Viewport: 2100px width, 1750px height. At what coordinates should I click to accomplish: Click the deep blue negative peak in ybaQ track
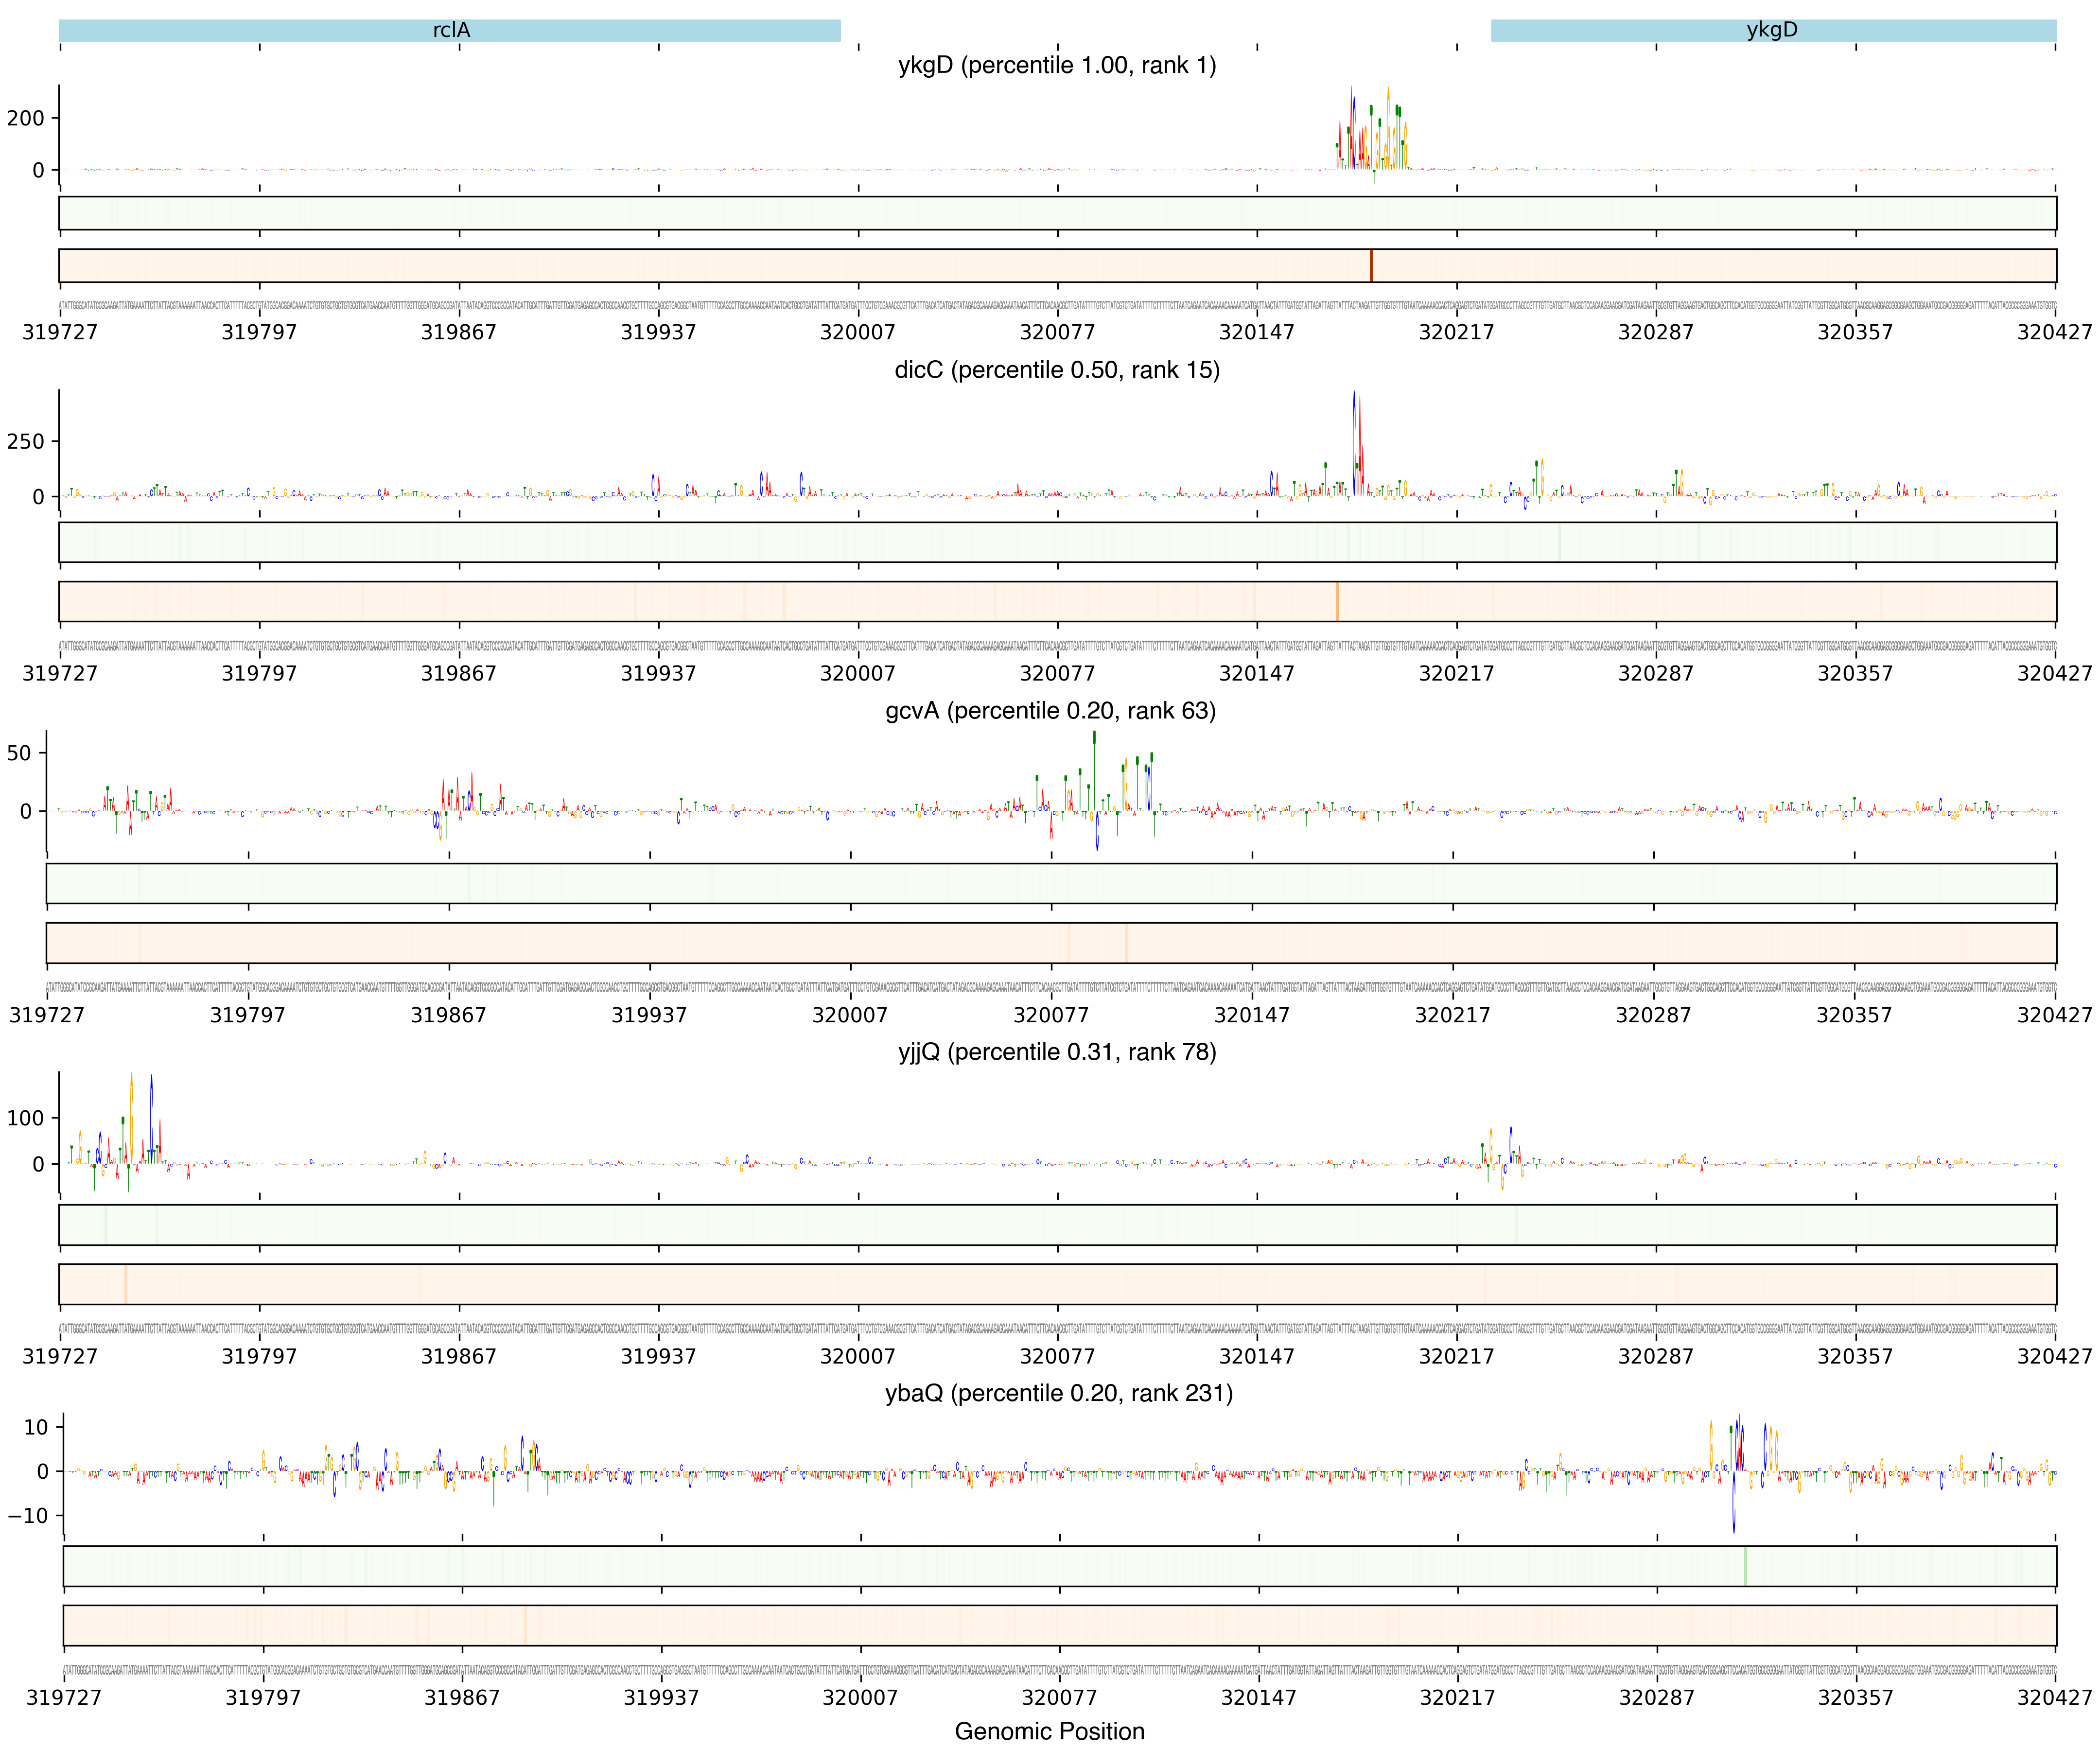[x=1734, y=1505]
